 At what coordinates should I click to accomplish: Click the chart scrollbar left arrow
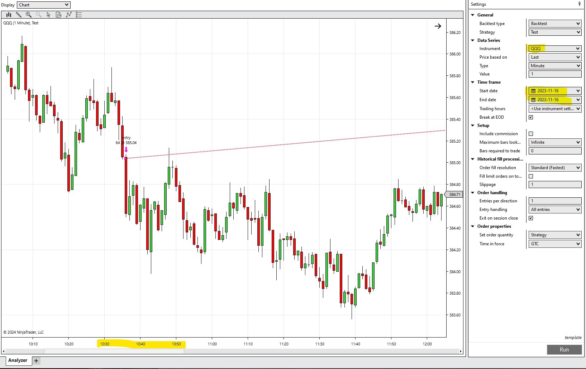pos(4,351)
